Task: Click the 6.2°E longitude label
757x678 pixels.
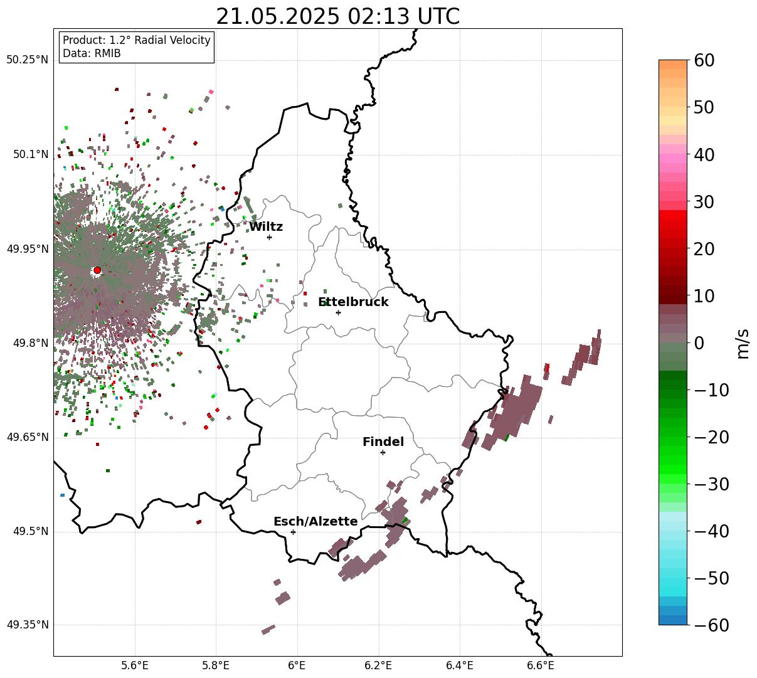Action: tap(379, 665)
